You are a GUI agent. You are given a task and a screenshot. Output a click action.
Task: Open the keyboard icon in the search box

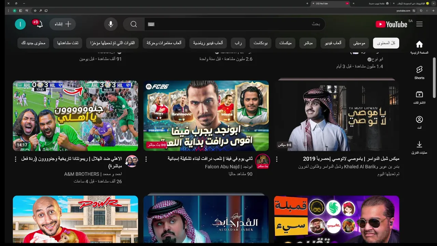[151, 24]
